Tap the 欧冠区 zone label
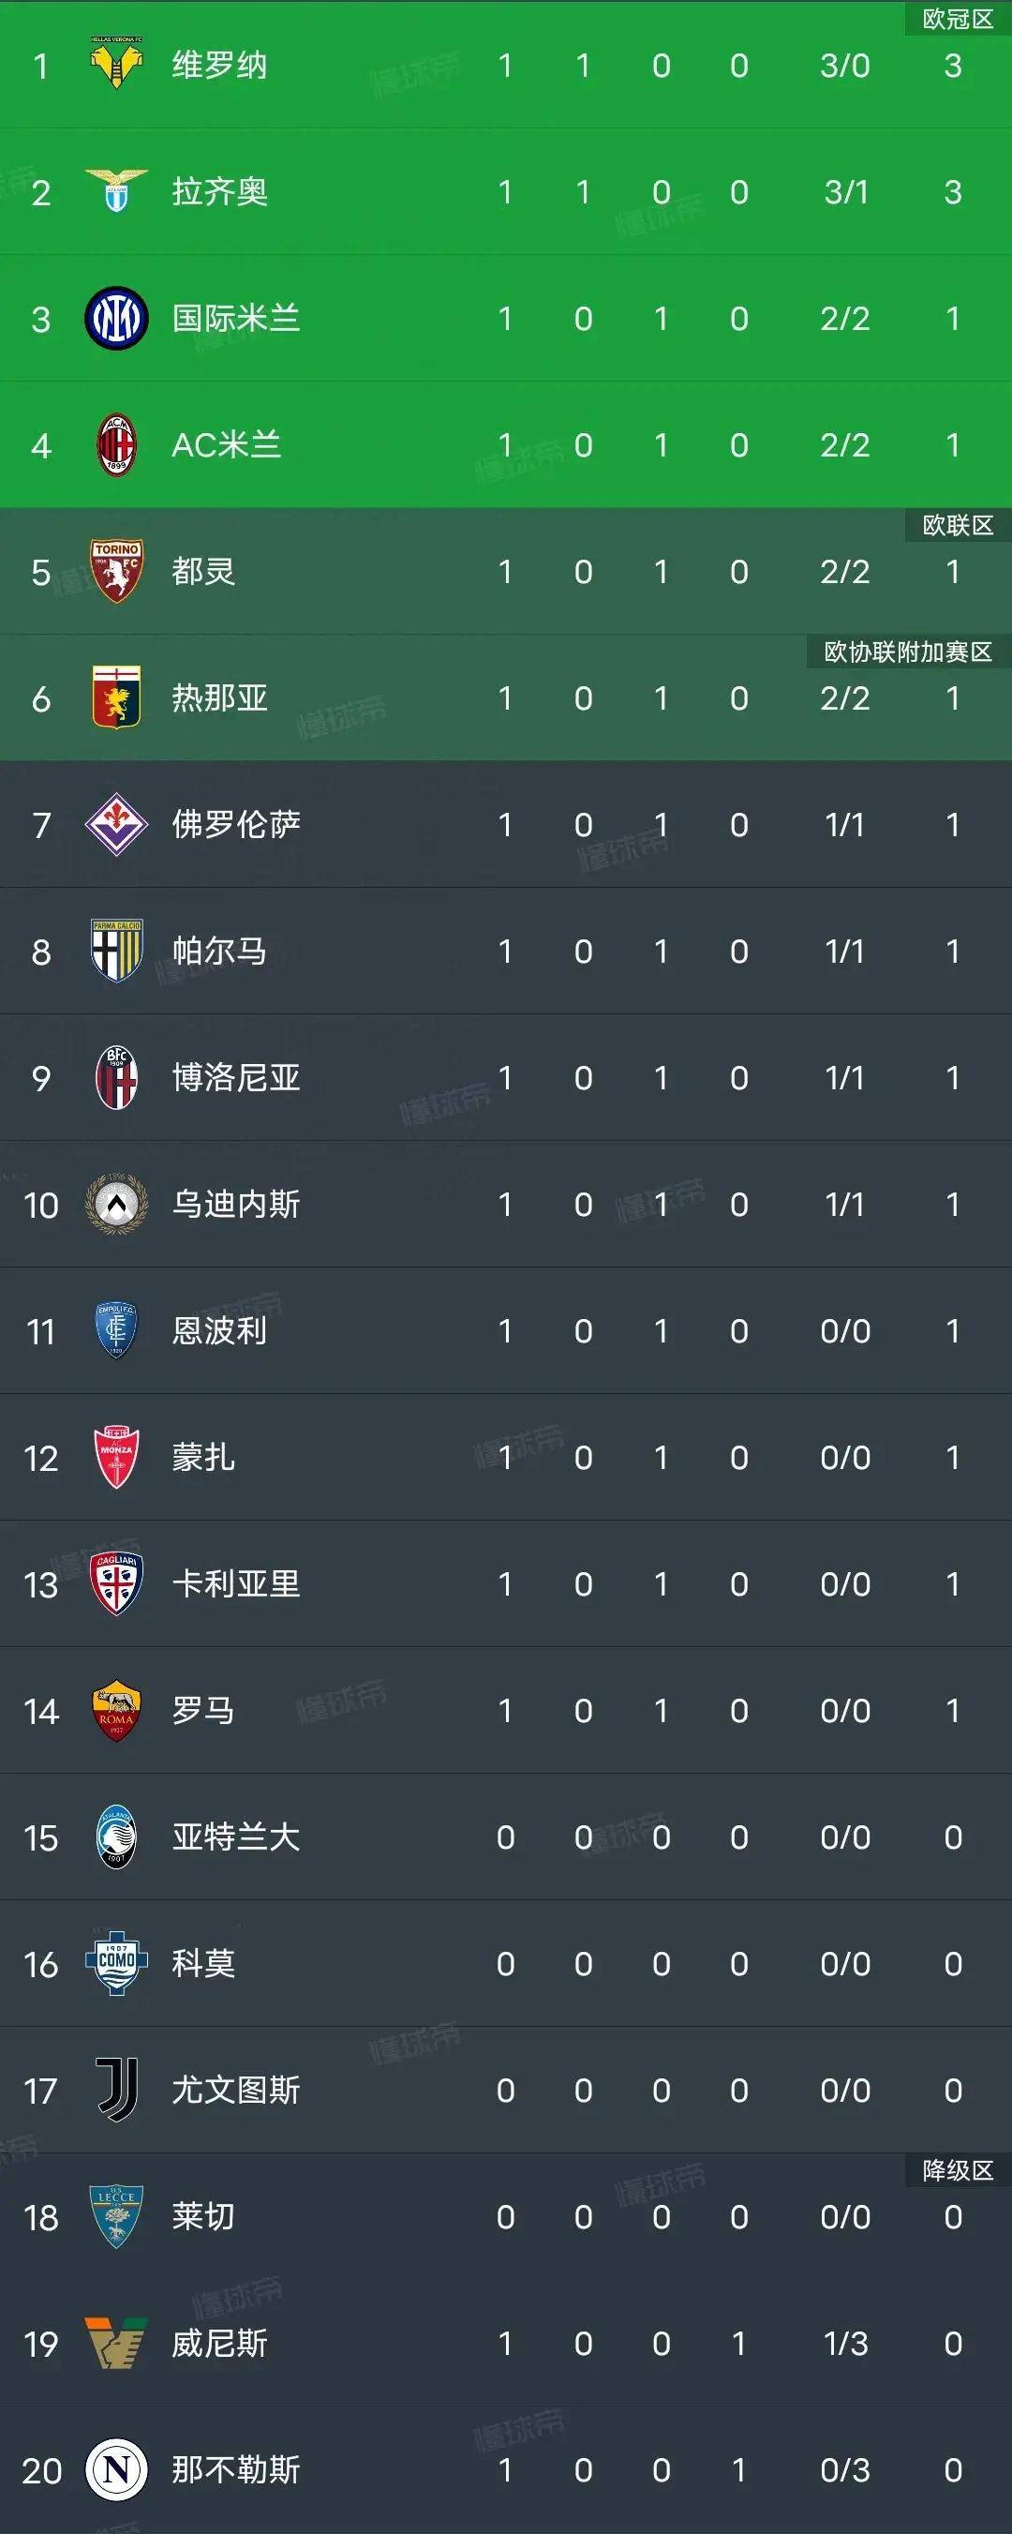 pyautogui.click(x=958, y=19)
